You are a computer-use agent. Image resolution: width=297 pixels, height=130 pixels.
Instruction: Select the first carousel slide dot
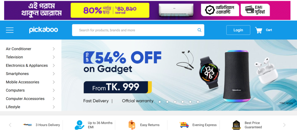[x=160, y=102]
